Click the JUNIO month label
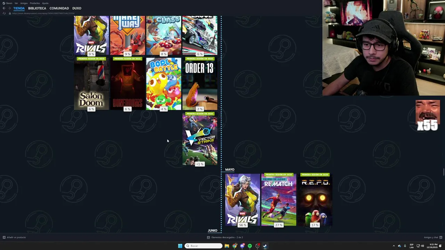Image resolution: width=445 pixels, height=250 pixels. pyautogui.click(x=212, y=231)
